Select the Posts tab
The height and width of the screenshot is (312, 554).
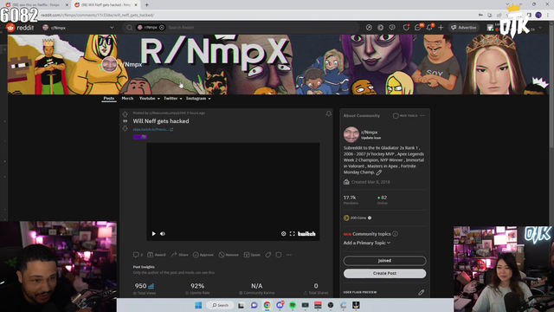109,98
